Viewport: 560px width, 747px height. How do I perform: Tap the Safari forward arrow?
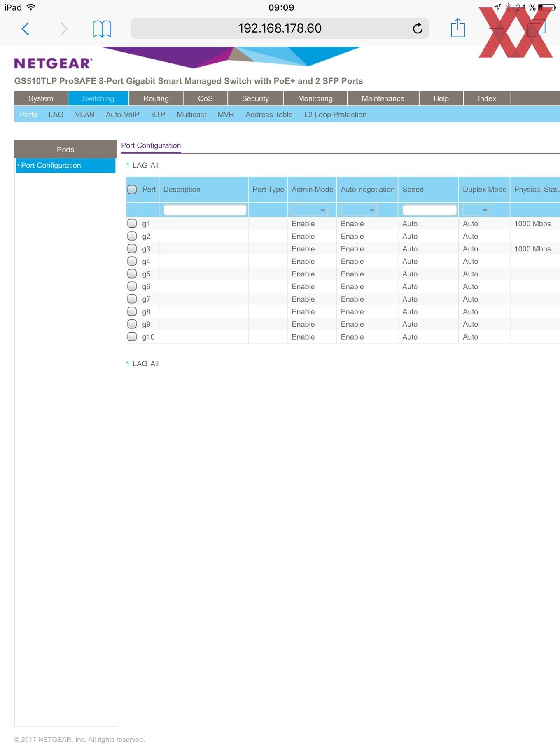pyautogui.click(x=63, y=29)
